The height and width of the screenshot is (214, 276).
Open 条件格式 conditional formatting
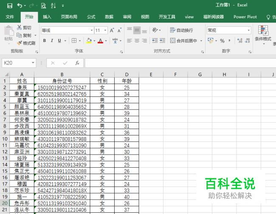[263, 35]
